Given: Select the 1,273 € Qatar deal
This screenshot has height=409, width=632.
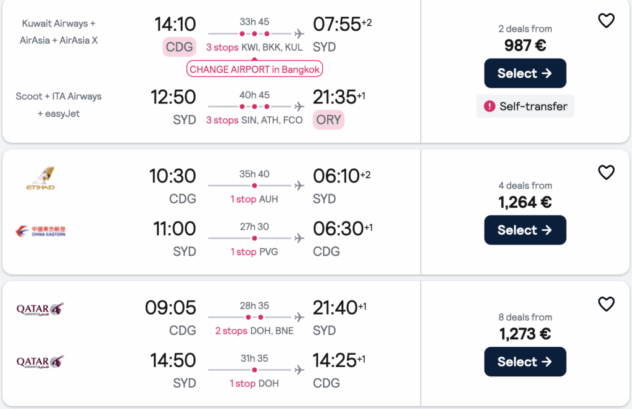Looking at the screenshot, I should [x=525, y=362].
